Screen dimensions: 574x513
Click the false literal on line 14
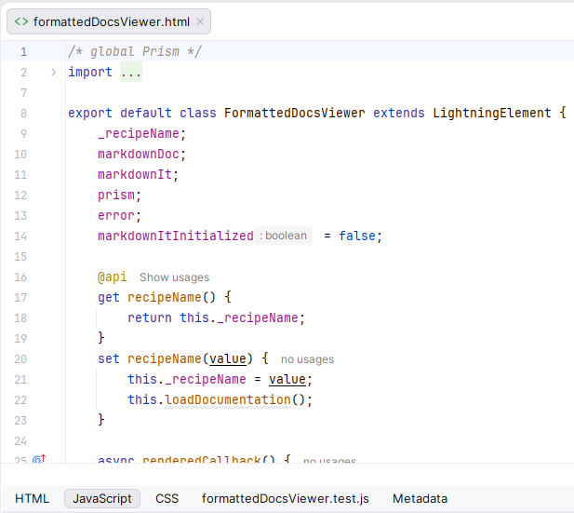(357, 236)
